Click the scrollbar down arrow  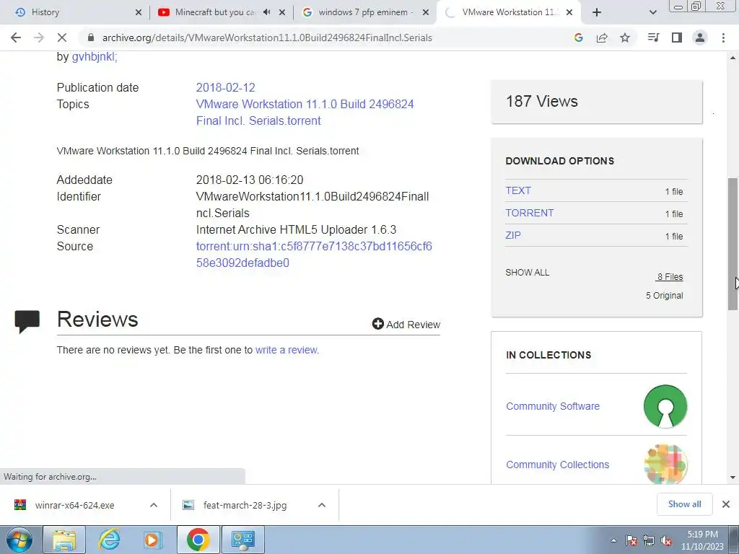click(x=733, y=478)
